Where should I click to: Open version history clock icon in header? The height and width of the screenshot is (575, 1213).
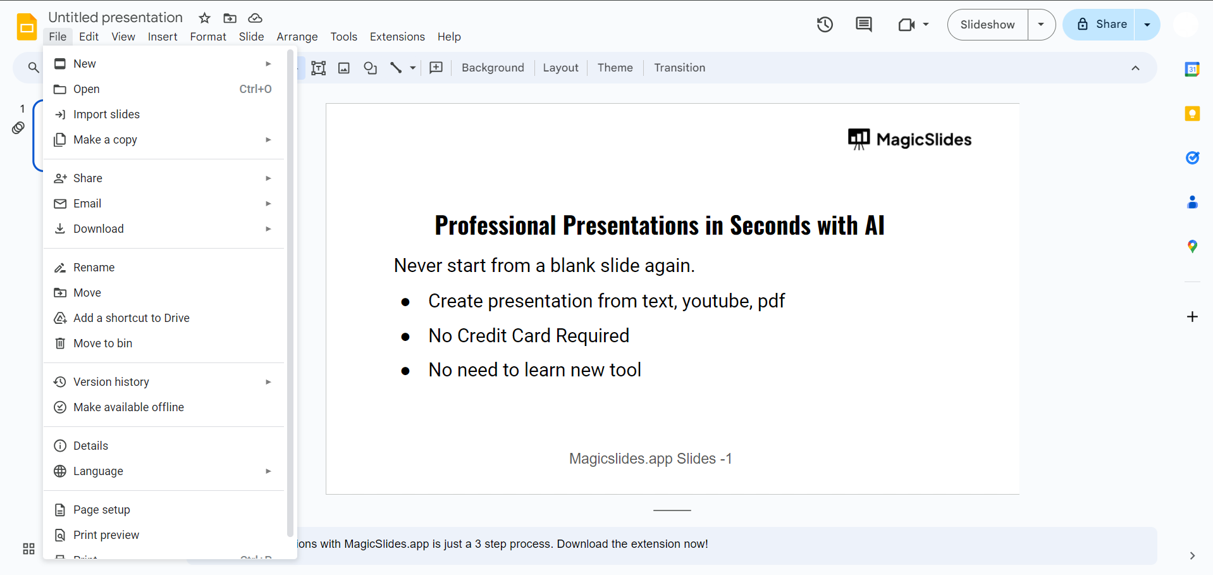(825, 25)
